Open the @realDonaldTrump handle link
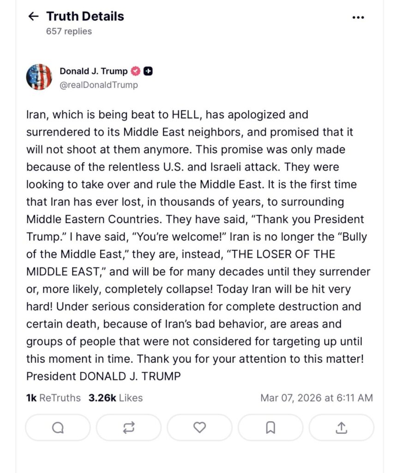 click(98, 85)
